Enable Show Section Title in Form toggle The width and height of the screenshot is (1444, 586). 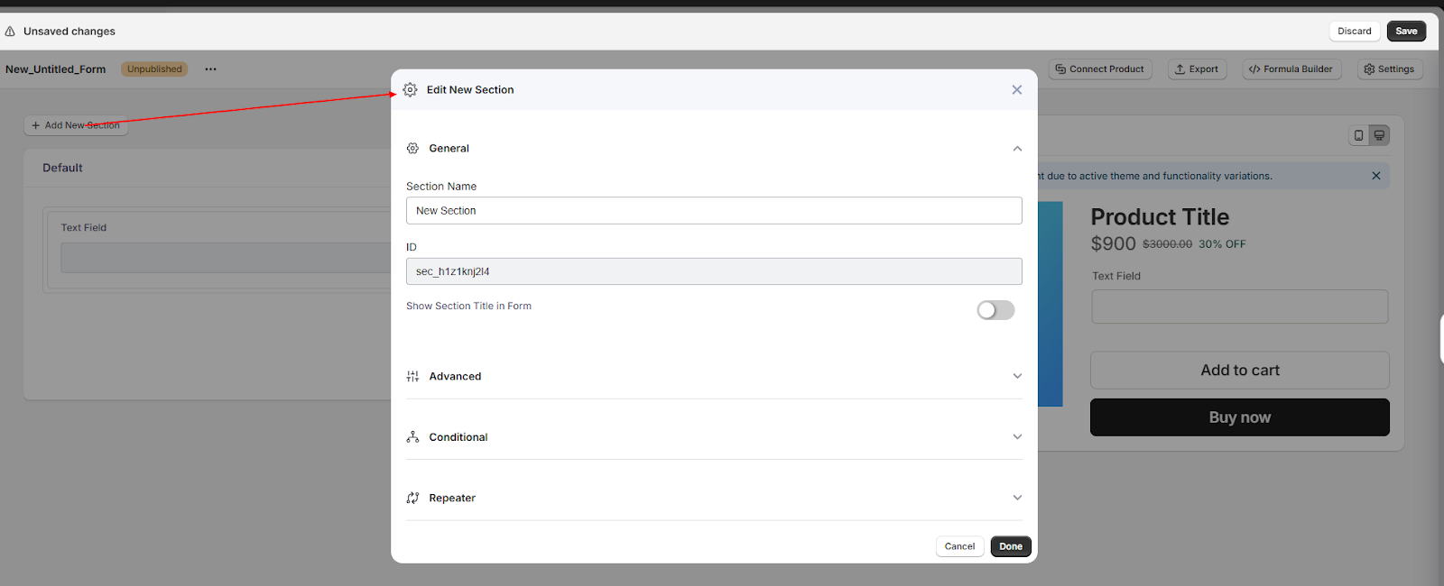pos(995,310)
